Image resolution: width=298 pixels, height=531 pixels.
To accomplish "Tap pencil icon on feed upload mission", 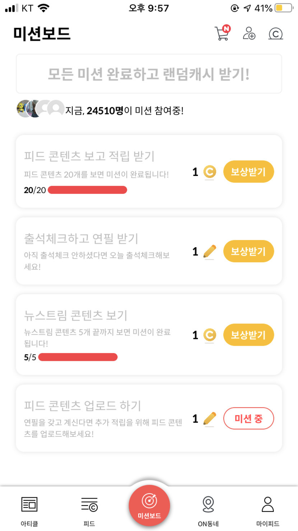I will [210, 419].
